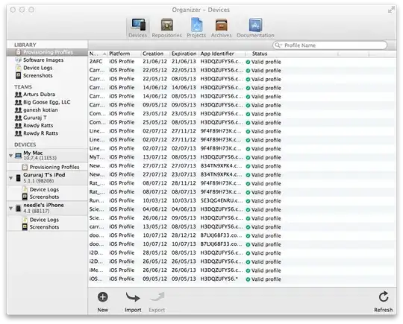Open the Archives toolbar icon
403x324 pixels.
point(222,25)
